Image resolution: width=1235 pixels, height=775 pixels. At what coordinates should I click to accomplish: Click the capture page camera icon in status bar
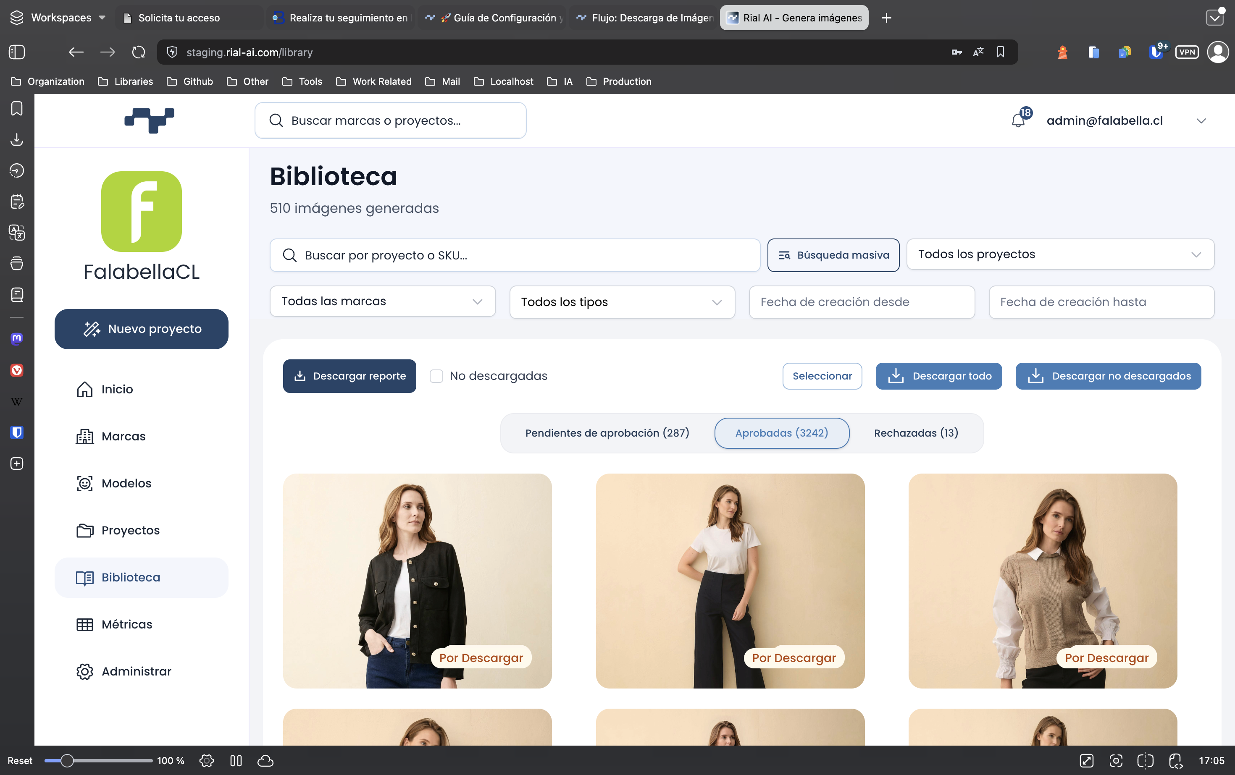point(1116,761)
